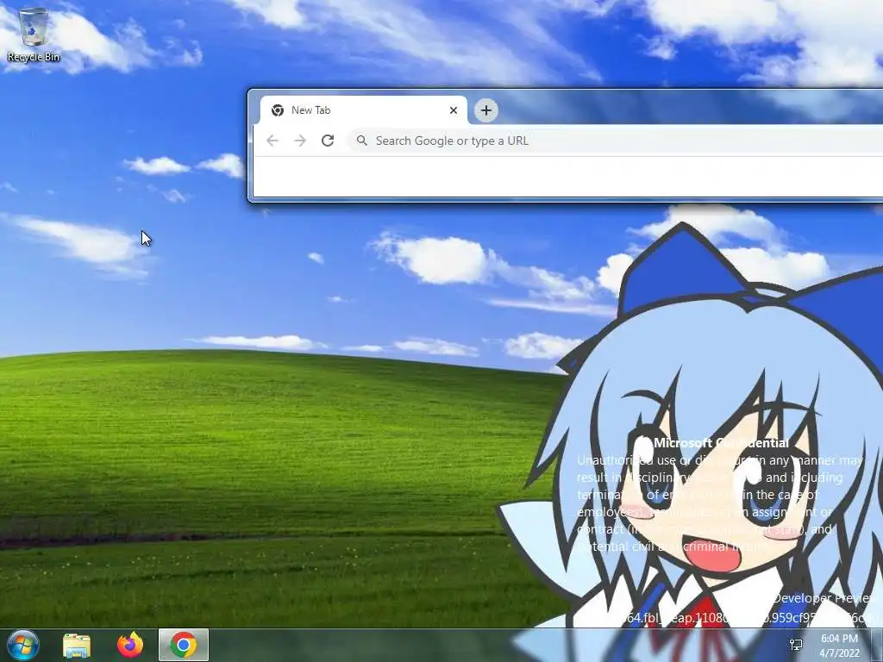The width and height of the screenshot is (883, 662).
Task: Go back with Chrome's back arrow
Action: pyautogui.click(x=272, y=141)
